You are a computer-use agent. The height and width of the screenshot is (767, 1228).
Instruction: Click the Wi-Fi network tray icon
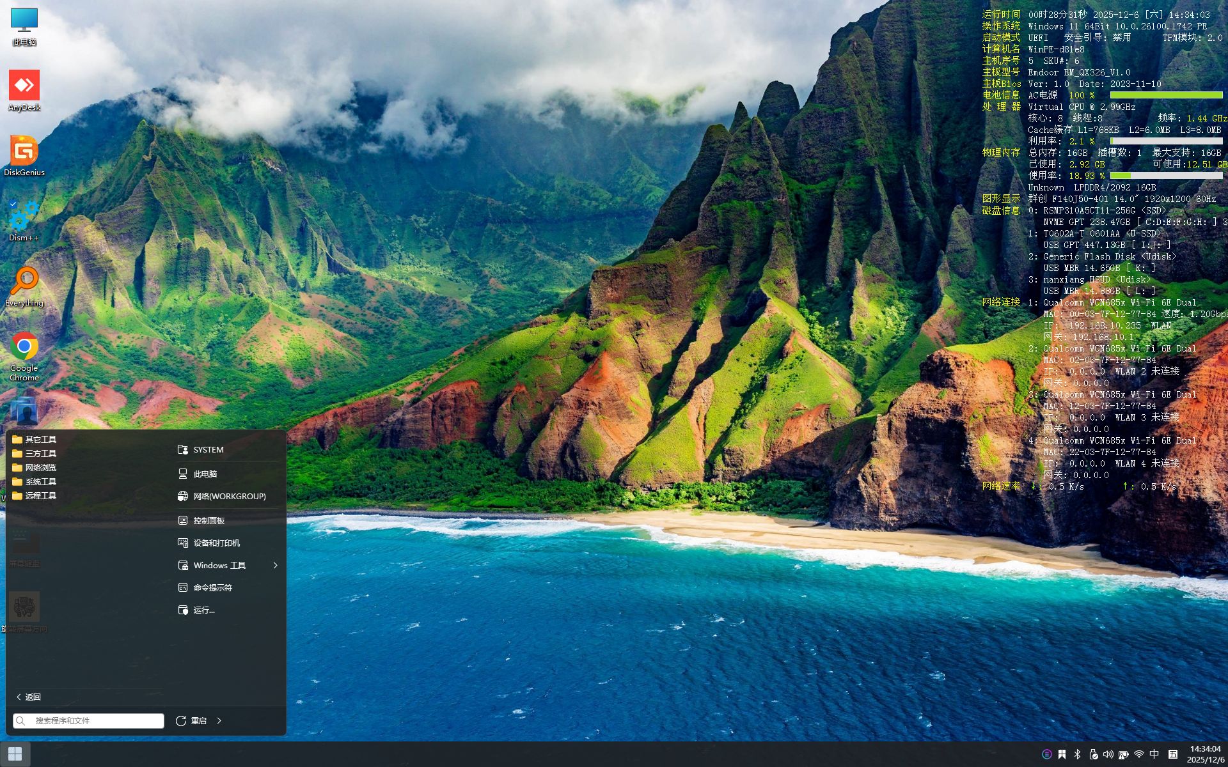[x=1139, y=754]
